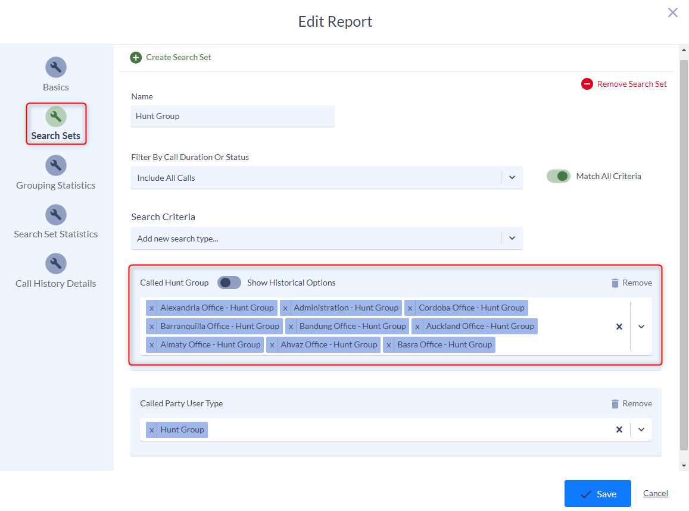
Task: Click the trash icon beside Called Hunt Group
Action: tap(616, 283)
